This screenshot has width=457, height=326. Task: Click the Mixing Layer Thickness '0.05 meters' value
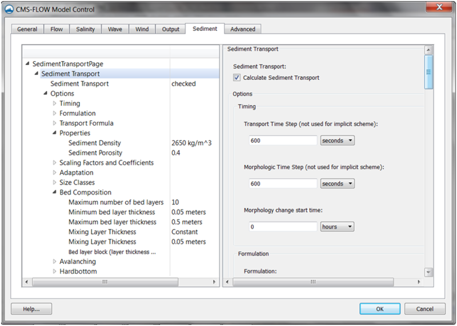189,242
